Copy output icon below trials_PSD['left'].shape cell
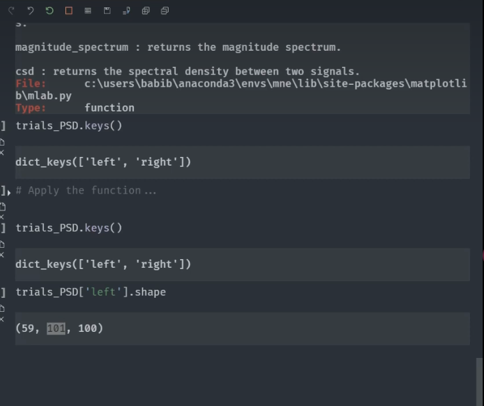 pyautogui.click(x=2, y=308)
